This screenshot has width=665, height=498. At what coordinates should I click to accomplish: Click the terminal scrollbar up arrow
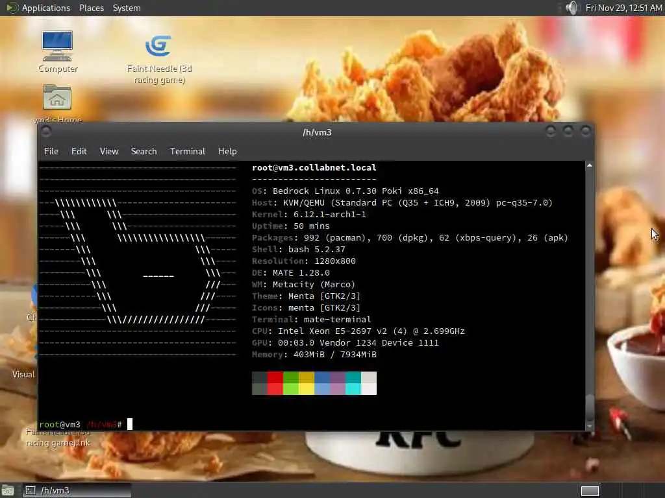tap(590, 165)
